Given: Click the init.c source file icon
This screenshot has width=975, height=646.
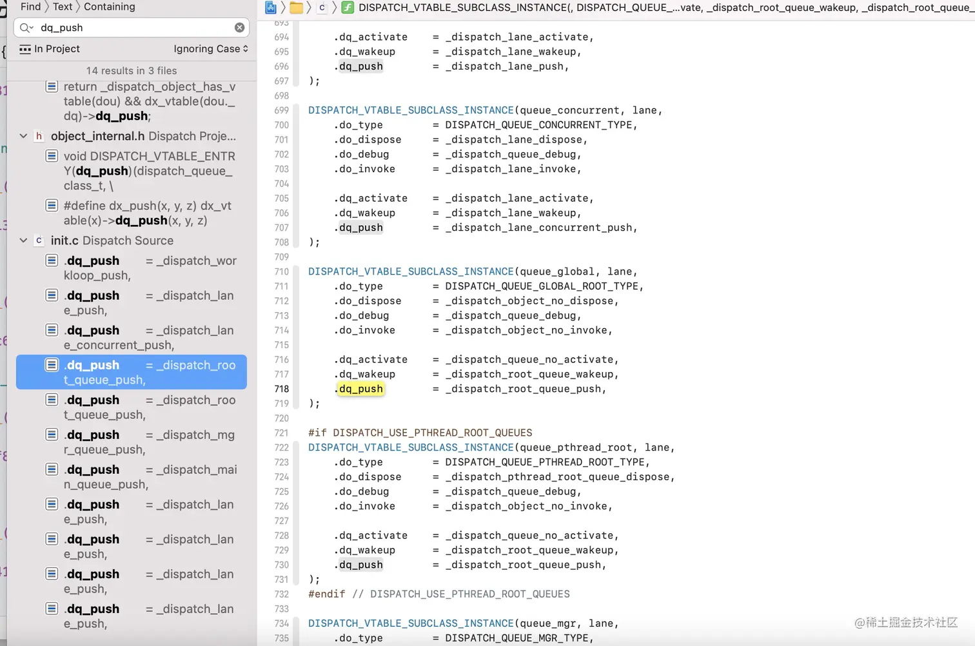Looking at the screenshot, I should pyautogui.click(x=39, y=240).
